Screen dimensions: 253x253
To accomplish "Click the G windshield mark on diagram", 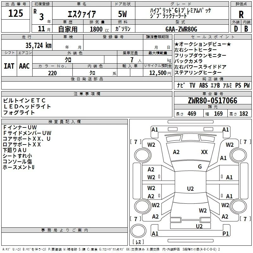I will (200, 166).
